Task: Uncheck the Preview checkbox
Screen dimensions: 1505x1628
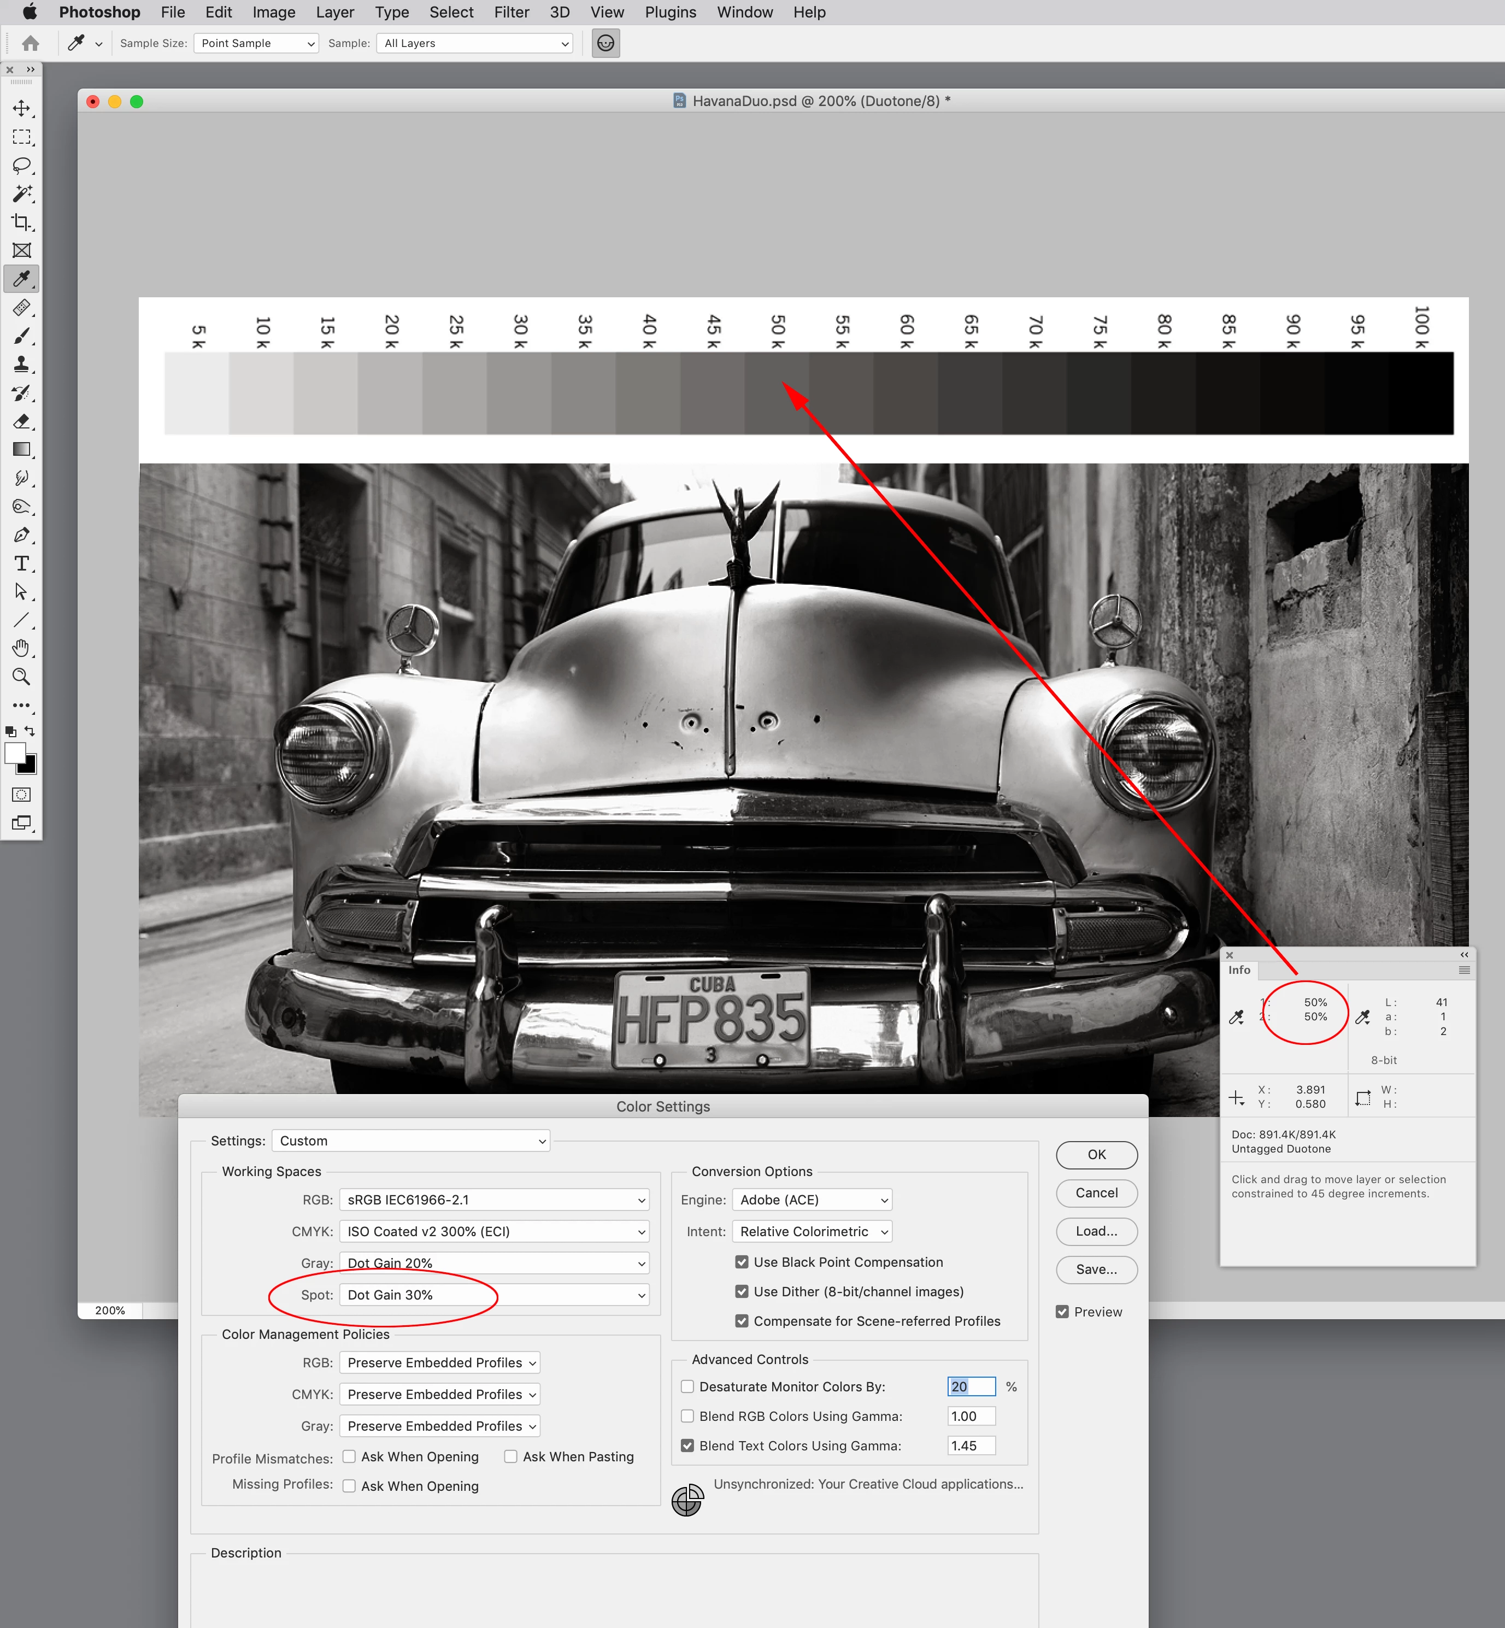Action: 1062,1311
